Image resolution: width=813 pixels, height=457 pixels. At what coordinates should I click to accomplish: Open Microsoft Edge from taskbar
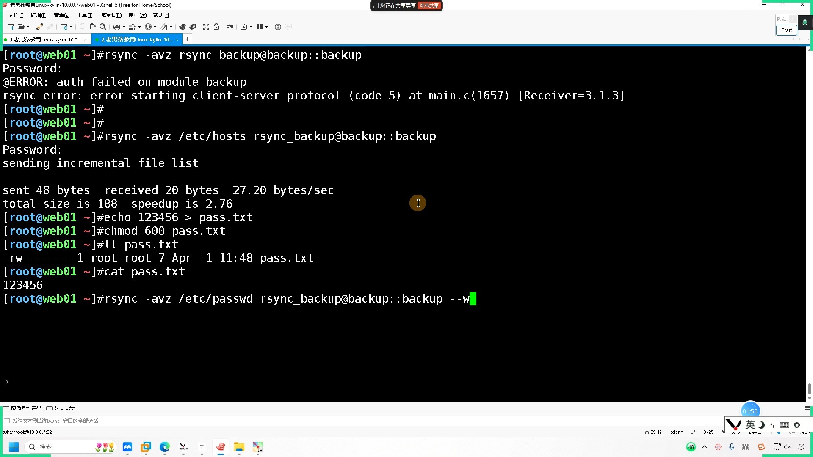(164, 447)
